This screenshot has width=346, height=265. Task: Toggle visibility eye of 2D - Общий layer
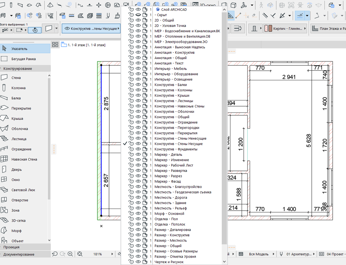coord(138,20)
